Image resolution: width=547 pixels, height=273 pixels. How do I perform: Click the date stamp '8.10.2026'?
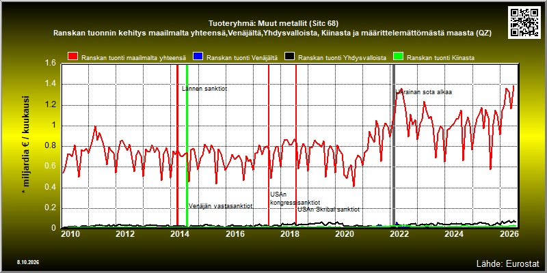pyautogui.click(x=27, y=261)
